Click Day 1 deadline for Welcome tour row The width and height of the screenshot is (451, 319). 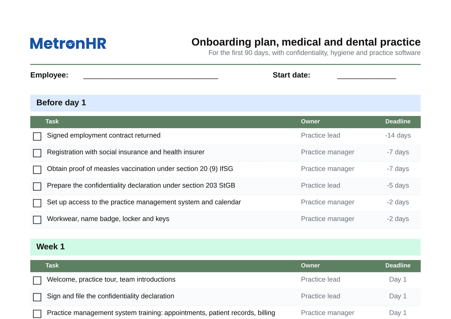398,280
